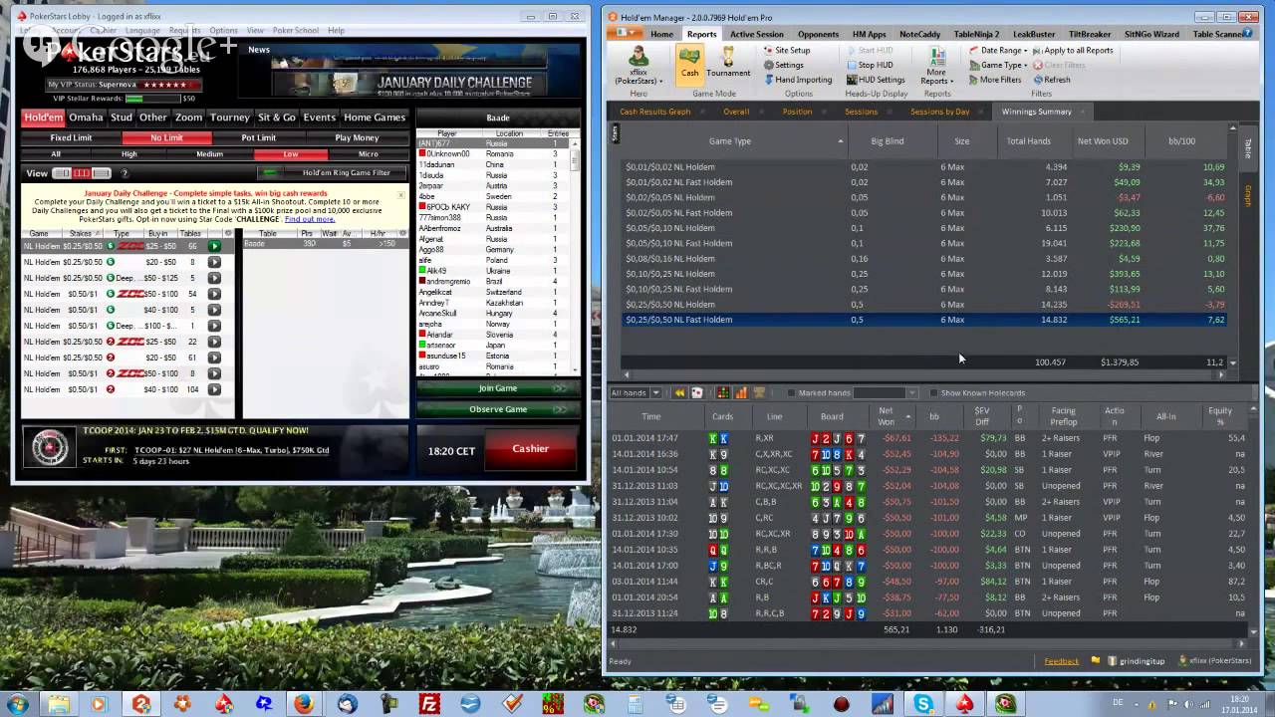Open Find out more link
The height and width of the screenshot is (717, 1275).
point(310,219)
